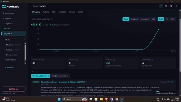This screenshot has height=102, width=181.
Task: Click the chats list scrollbar up arrow
Action: pos(25,43)
